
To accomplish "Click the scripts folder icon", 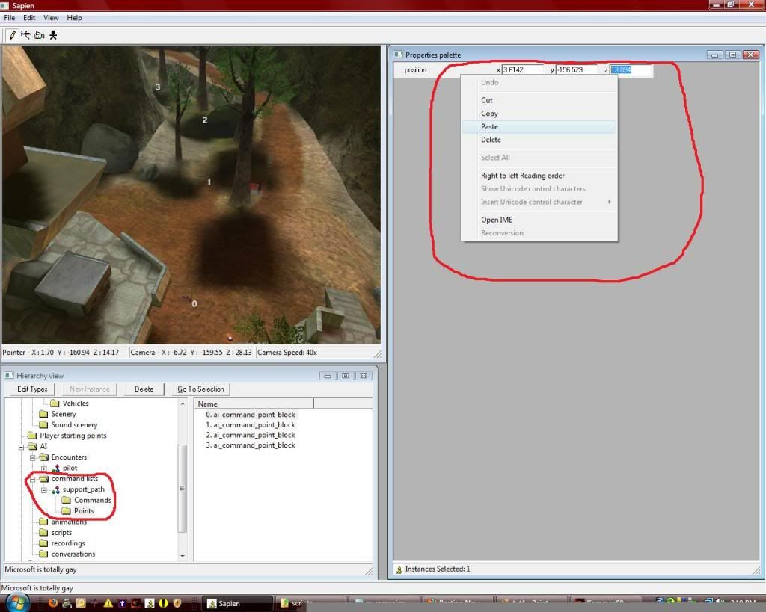I will [44, 533].
